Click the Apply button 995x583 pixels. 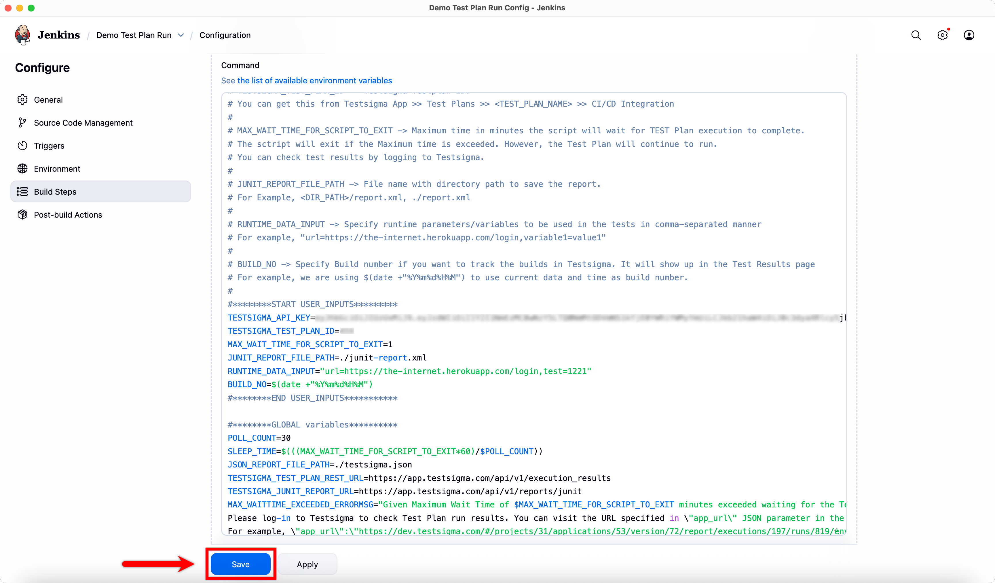coord(307,564)
